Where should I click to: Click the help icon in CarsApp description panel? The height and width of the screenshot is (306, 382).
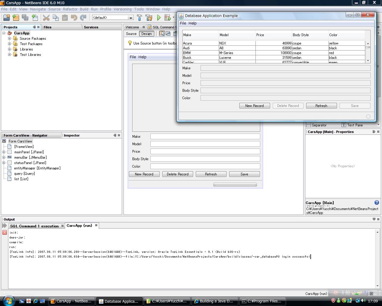[377, 203]
